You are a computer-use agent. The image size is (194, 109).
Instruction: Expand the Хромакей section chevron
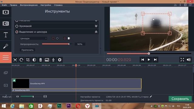click(96, 26)
